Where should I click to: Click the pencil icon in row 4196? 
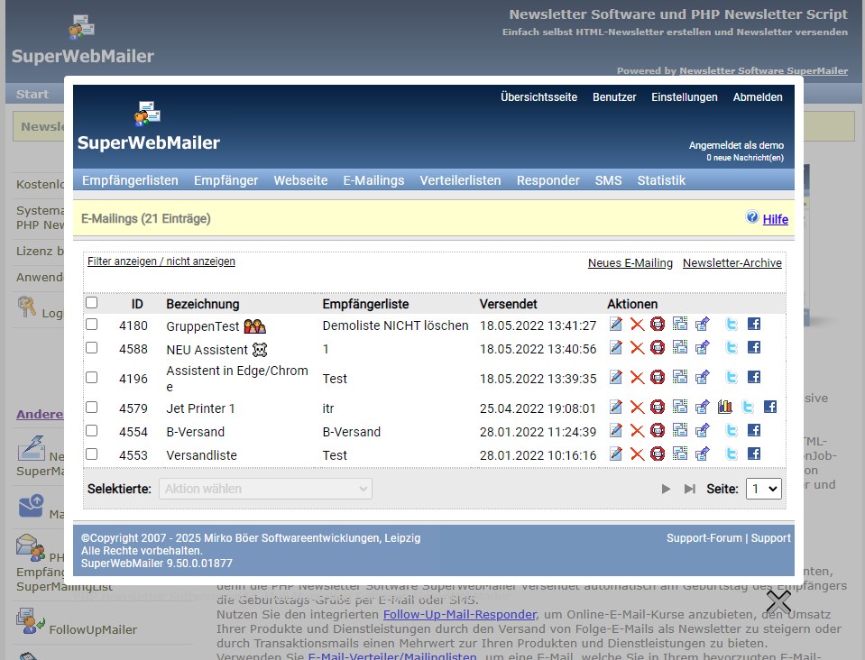pos(616,377)
